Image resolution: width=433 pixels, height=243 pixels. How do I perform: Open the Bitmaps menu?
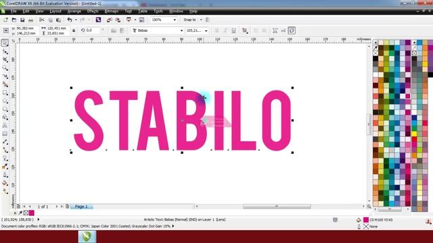click(x=112, y=11)
